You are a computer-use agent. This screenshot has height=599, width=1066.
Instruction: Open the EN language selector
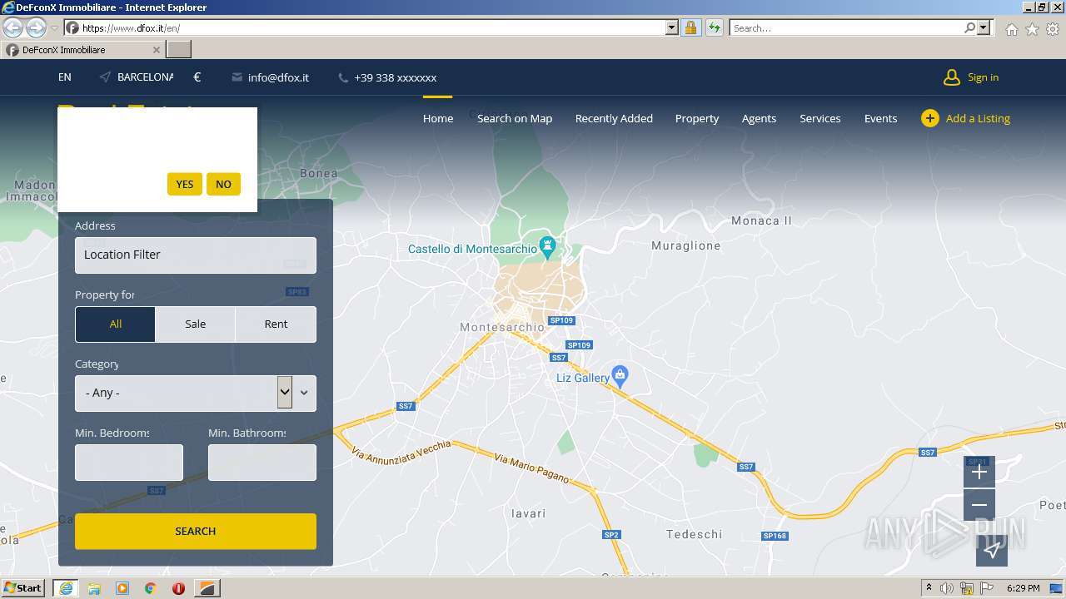tap(65, 77)
